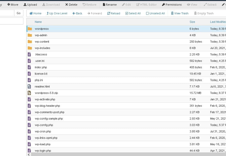Reload the file listing

pos(114,13)
